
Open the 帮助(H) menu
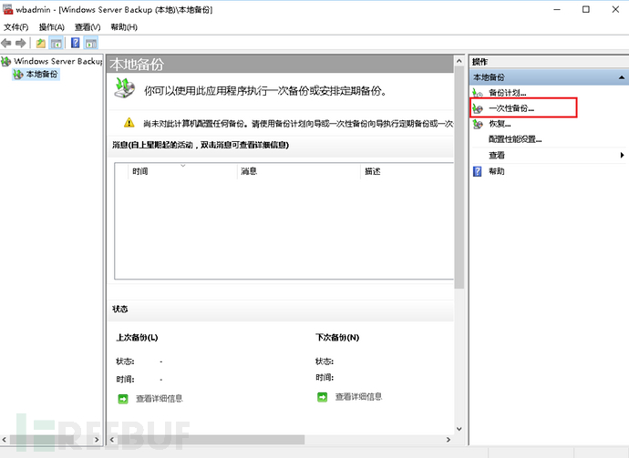tap(124, 27)
